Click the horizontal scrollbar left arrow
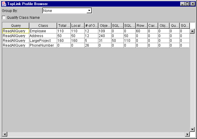Screen dimensions: 197x139 [x=5, y=134]
